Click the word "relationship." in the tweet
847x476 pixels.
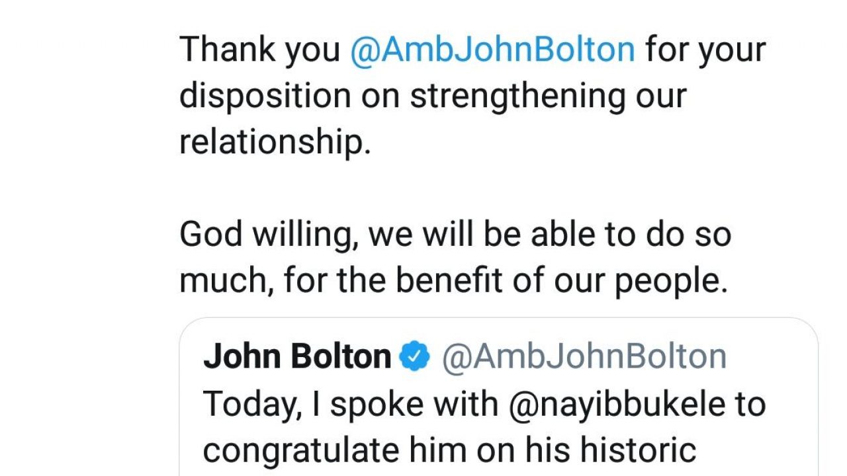click(x=275, y=141)
